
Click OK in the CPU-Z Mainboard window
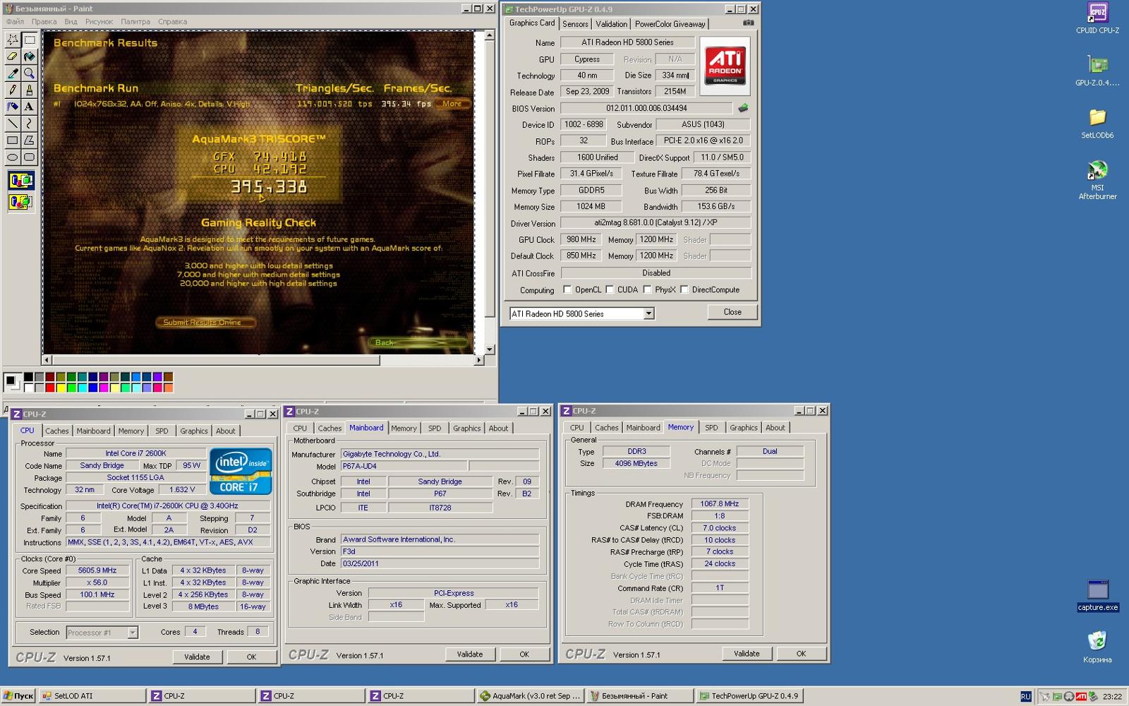(x=524, y=654)
